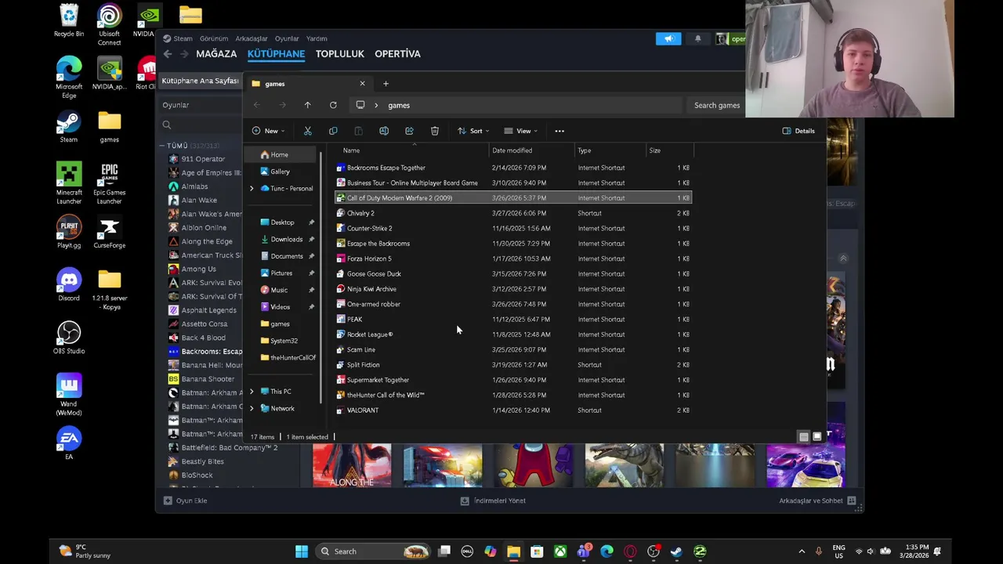Expand the Tunc - Personal tree node
This screenshot has width=1003, height=564.
click(x=252, y=189)
